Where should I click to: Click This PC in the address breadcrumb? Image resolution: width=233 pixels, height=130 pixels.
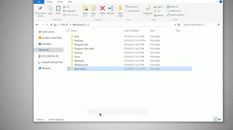coord(65,25)
